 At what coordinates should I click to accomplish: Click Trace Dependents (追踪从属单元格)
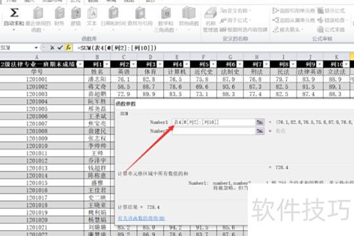click(293, 20)
